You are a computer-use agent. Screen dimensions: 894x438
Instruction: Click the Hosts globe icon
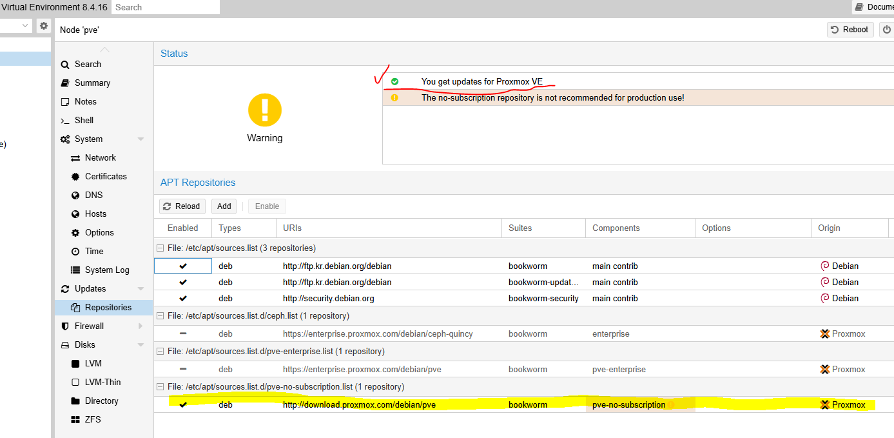[x=75, y=214]
